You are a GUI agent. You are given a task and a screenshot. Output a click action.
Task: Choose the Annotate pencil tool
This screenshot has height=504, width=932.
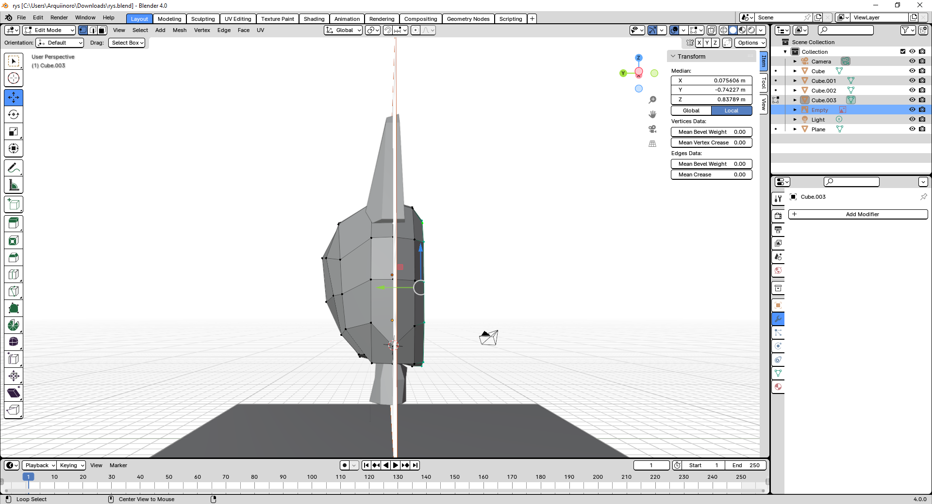(14, 168)
